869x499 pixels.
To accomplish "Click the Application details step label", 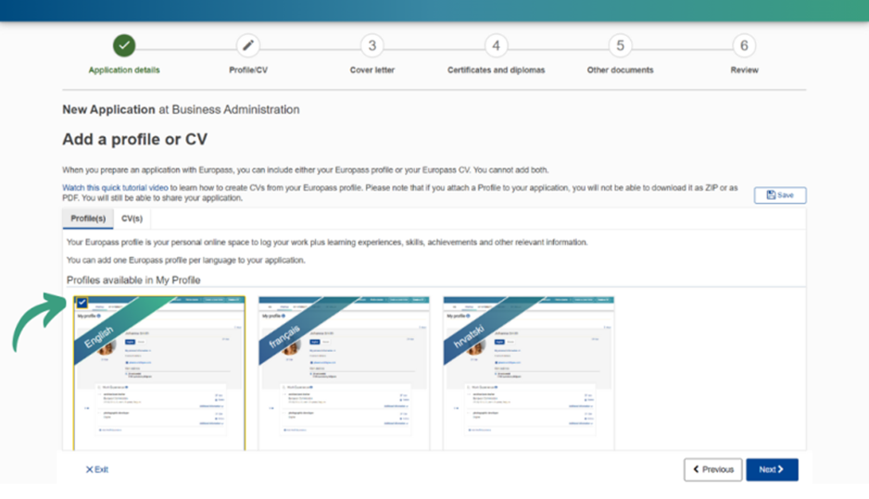I will [x=124, y=70].
